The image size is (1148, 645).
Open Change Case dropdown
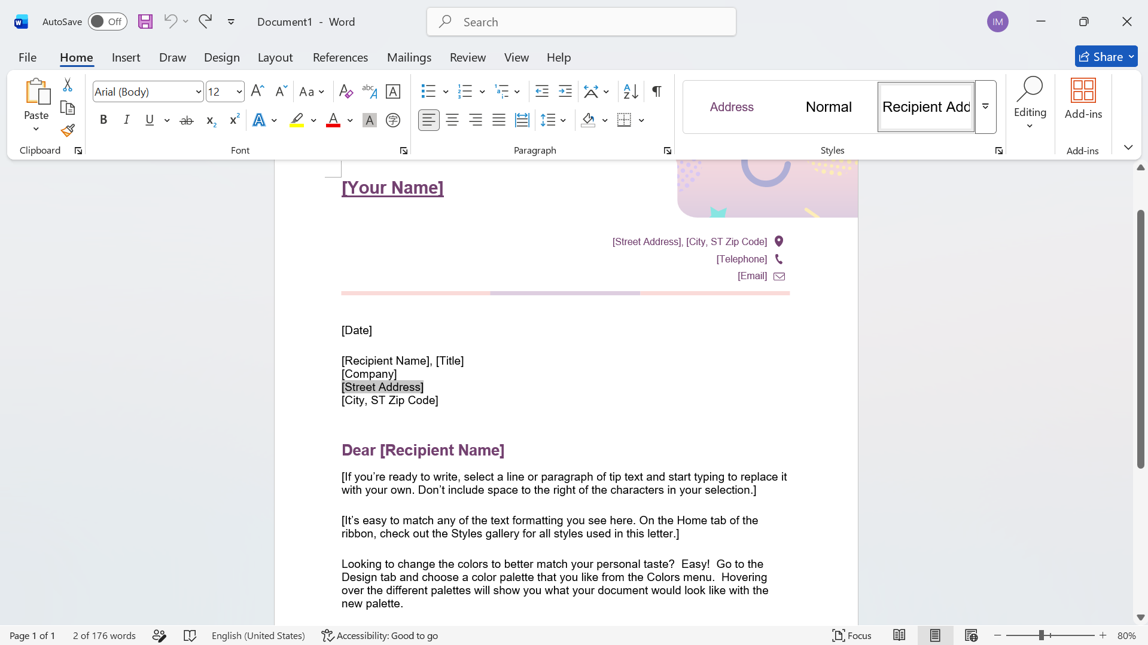click(312, 91)
